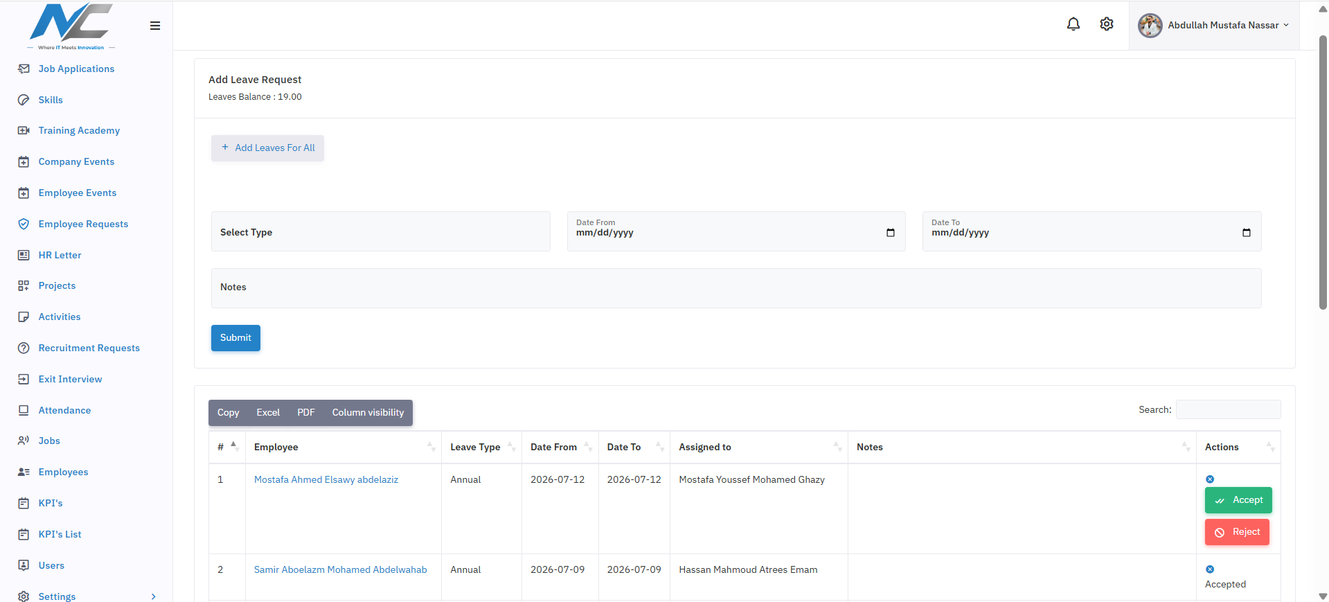This screenshot has height=602, width=1329.
Task: Open the Date To calendar picker icon
Action: pyautogui.click(x=1247, y=233)
